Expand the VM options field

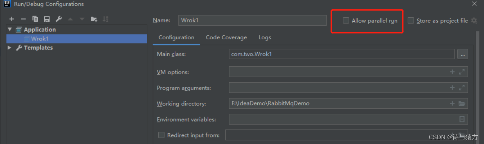pyautogui.click(x=462, y=72)
